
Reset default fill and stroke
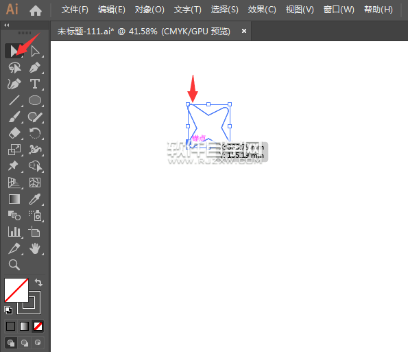8,310
